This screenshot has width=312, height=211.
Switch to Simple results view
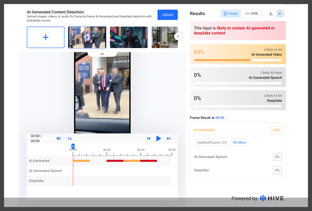[x=231, y=14]
